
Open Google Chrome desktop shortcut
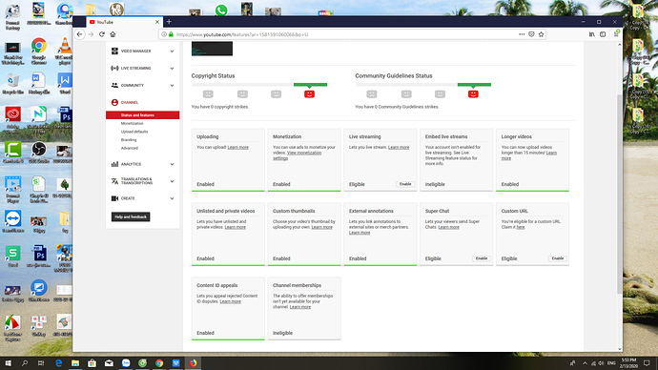38,51
